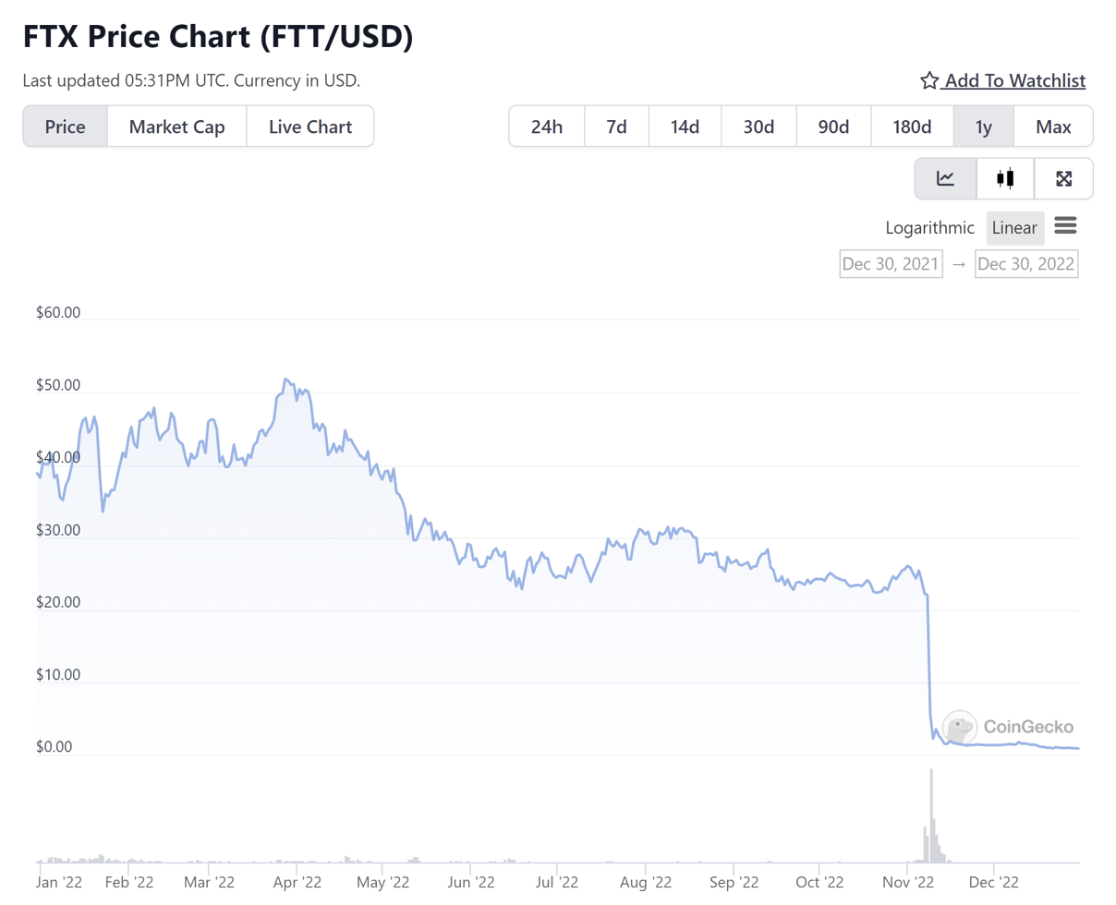Viewport: 1116px width, 905px height.
Task: Show the Max time range
Action: coord(1053,127)
